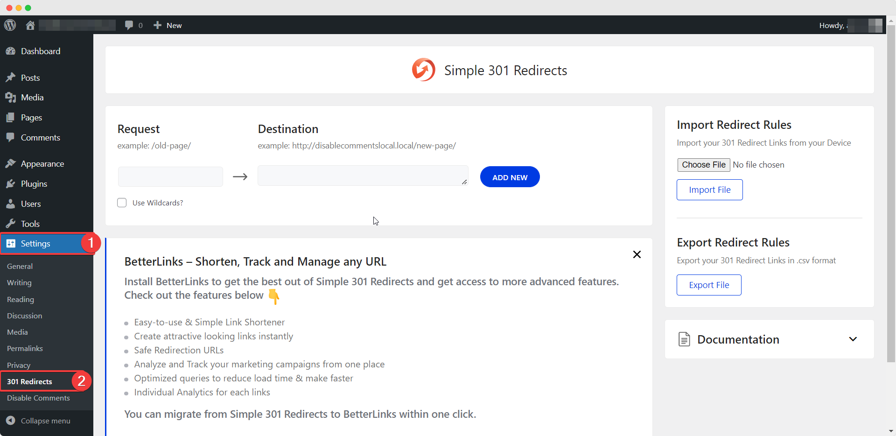Go to General settings submenu
The image size is (896, 436).
[x=20, y=266]
